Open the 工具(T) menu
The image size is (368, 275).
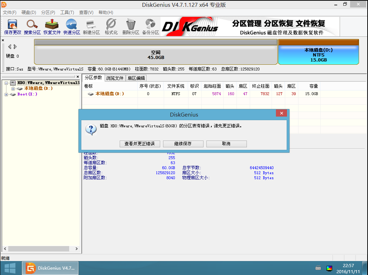67,13
